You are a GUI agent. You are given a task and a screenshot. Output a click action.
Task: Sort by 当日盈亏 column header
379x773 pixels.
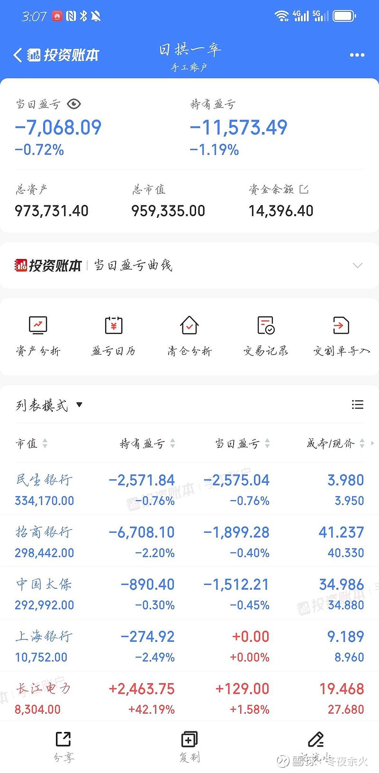pyautogui.click(x=242, y=444)
